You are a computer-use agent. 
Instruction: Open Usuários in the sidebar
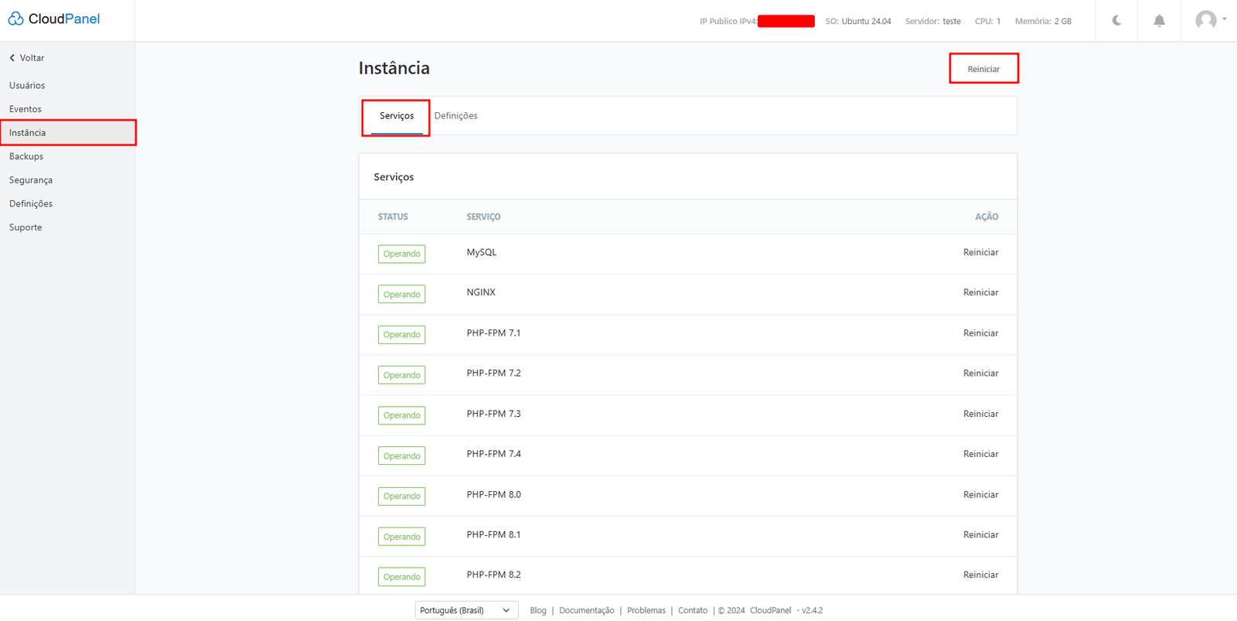click(x=27, y=86)
